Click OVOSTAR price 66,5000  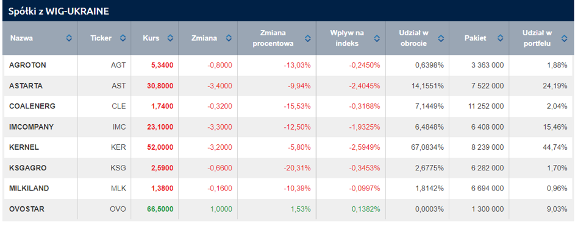(x=160, y=209)
